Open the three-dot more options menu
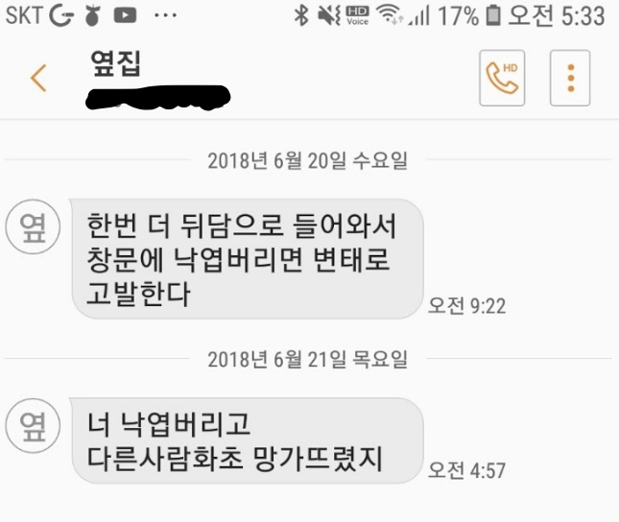 tap(570, 78)
